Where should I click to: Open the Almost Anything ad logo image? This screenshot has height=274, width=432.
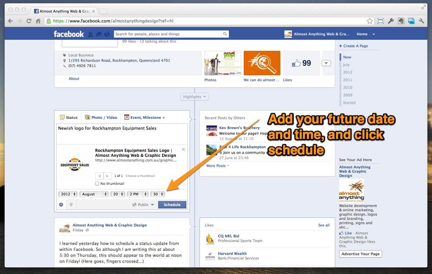[x=351, y=190]
